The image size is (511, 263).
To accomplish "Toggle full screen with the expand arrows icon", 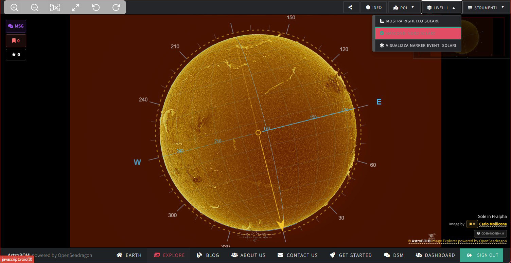I will [75, 7].
